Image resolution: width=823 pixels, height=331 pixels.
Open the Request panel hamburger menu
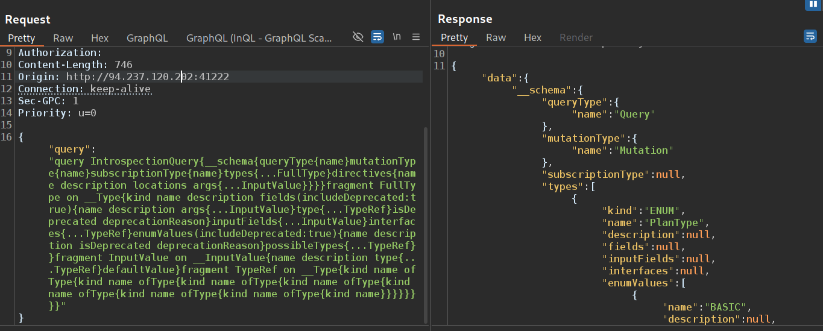tap(416, 37)
